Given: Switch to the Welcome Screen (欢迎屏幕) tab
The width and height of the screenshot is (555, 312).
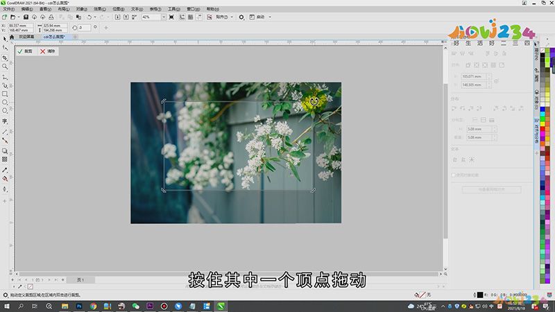Looking at the screenshot, I should [26, 37].
